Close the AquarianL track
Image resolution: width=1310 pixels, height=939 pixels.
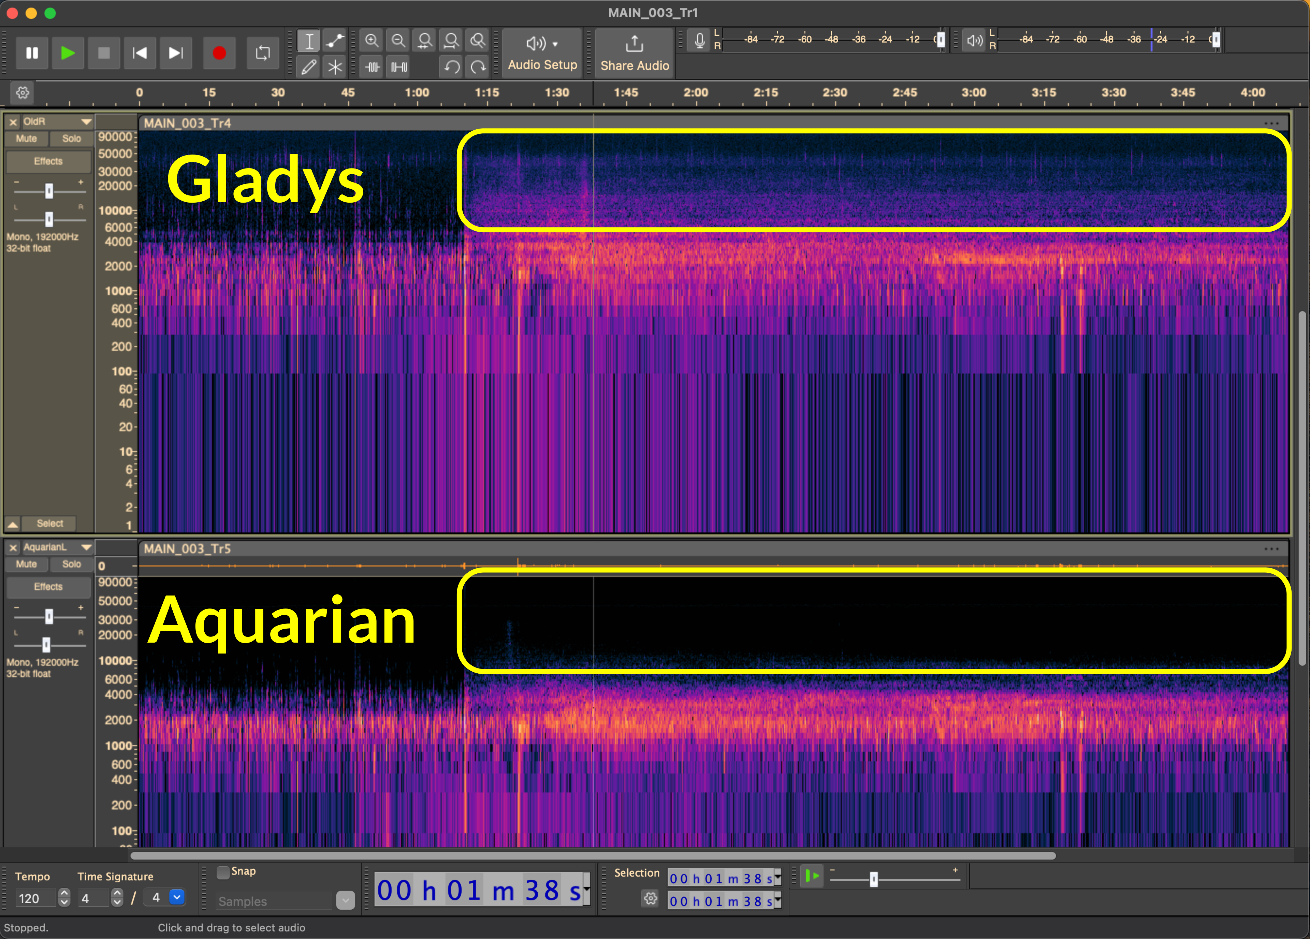click(13, 548)
